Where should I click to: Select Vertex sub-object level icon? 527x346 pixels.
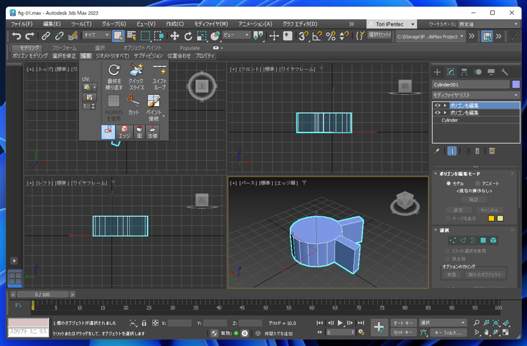(x=453, y=240)
